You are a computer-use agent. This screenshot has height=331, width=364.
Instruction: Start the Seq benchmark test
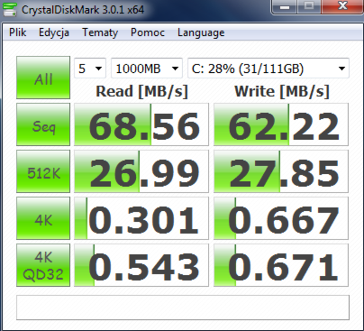pyautogui.click(x=43, y=125)
